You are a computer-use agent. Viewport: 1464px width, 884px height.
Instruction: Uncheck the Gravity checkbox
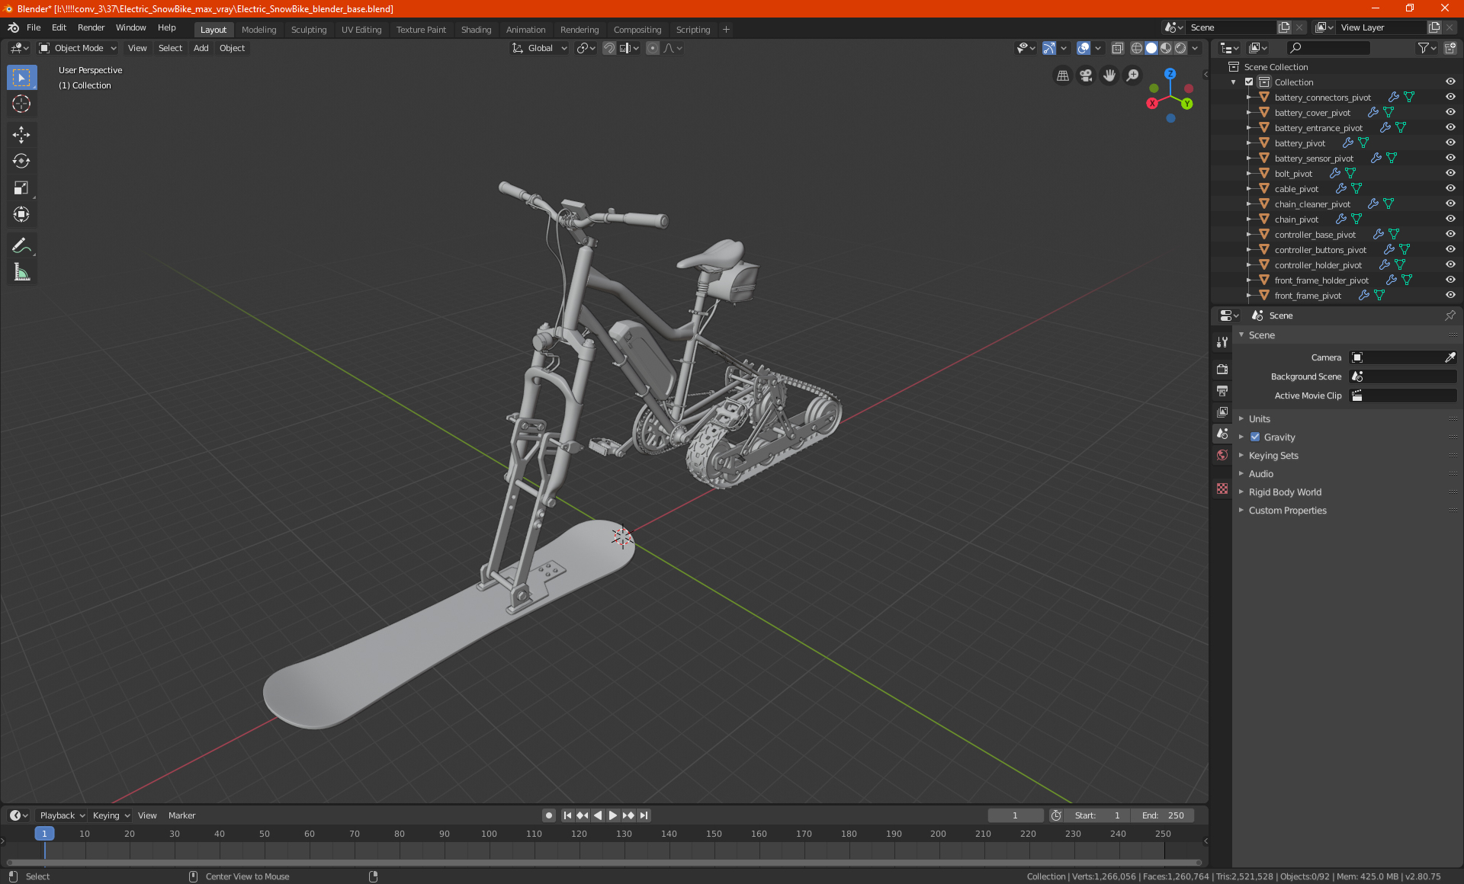point(1255,437)
